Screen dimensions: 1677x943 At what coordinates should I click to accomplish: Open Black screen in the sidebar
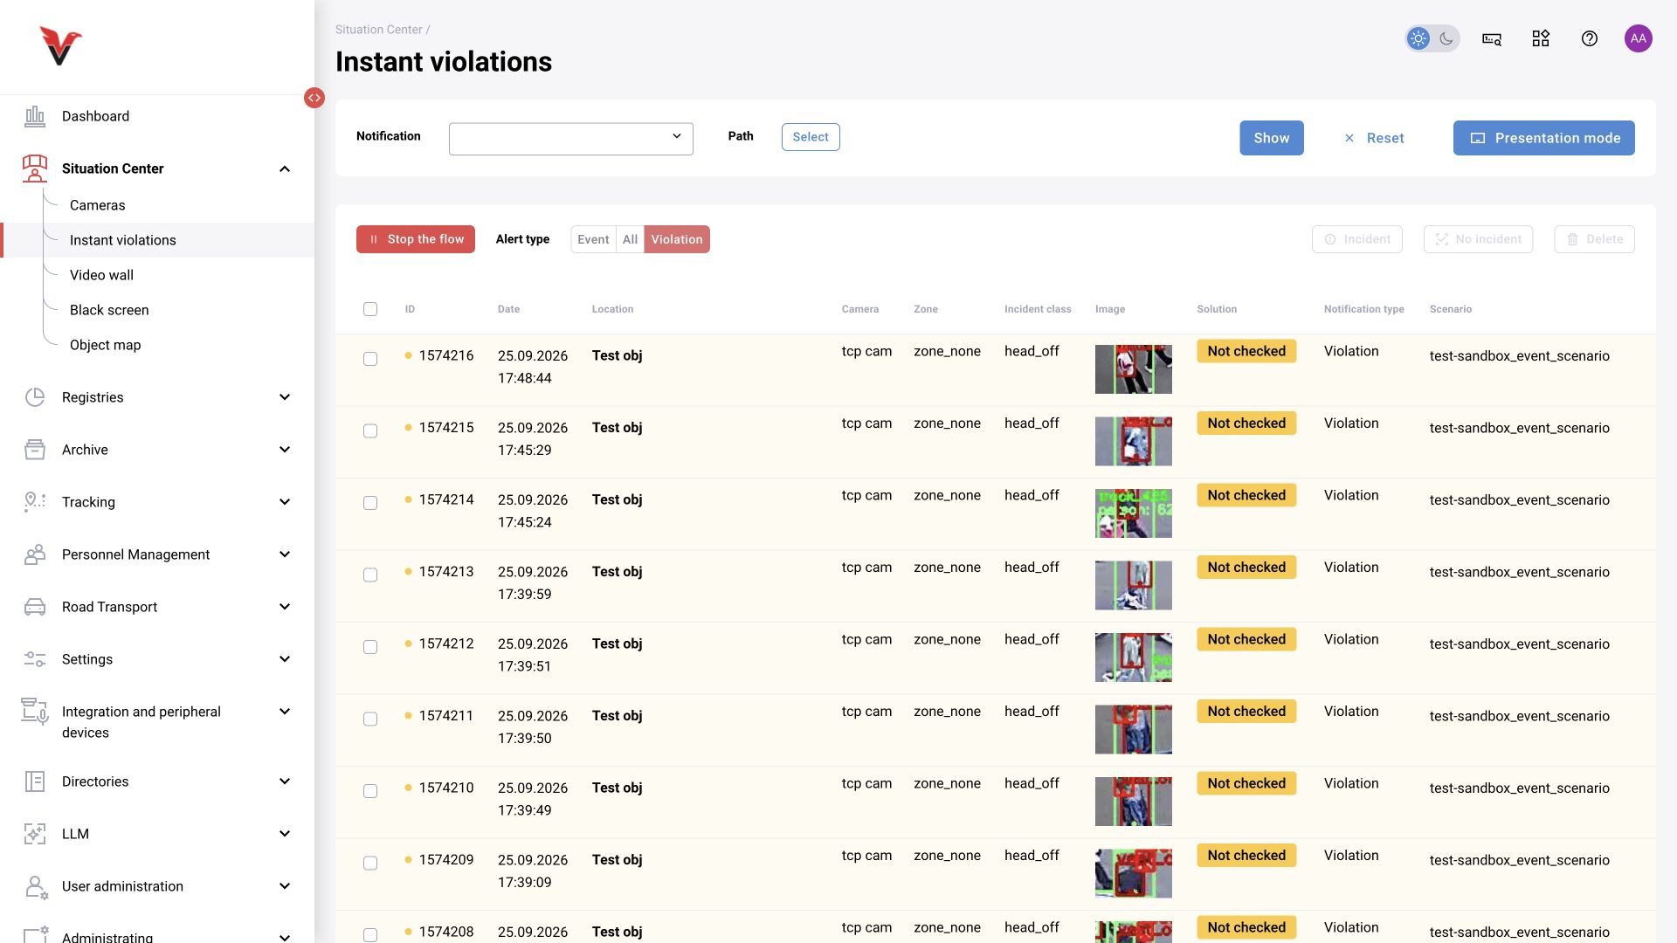pyautogui.click(x=109, y=310)
